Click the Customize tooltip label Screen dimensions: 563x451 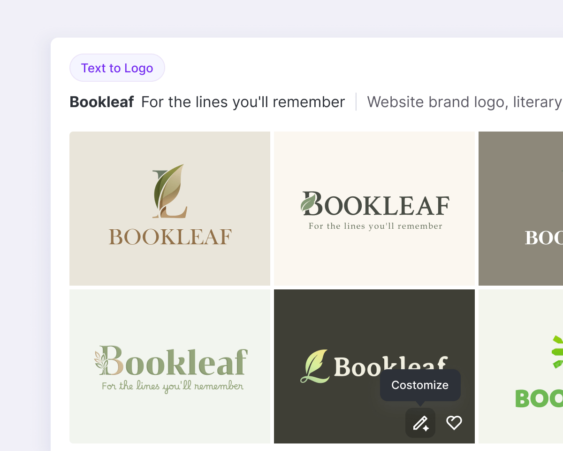(420, 385)
